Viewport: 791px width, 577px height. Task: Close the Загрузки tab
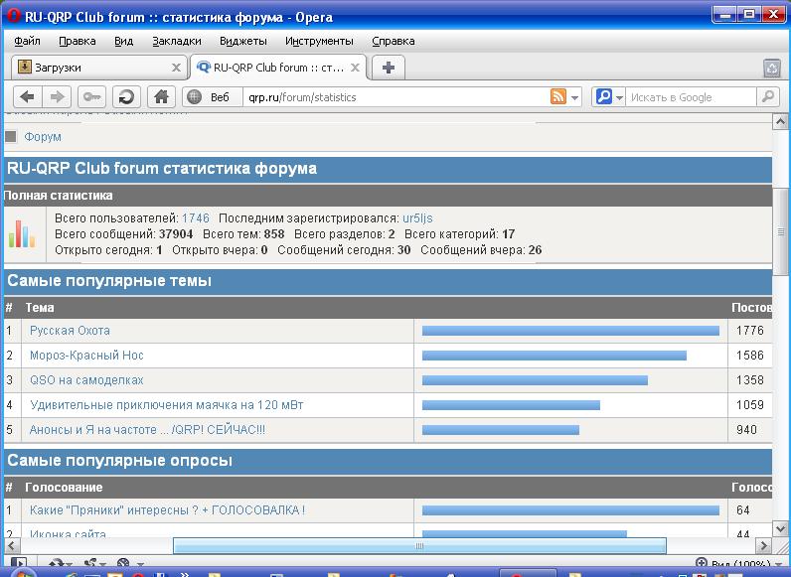click(176, 68)
